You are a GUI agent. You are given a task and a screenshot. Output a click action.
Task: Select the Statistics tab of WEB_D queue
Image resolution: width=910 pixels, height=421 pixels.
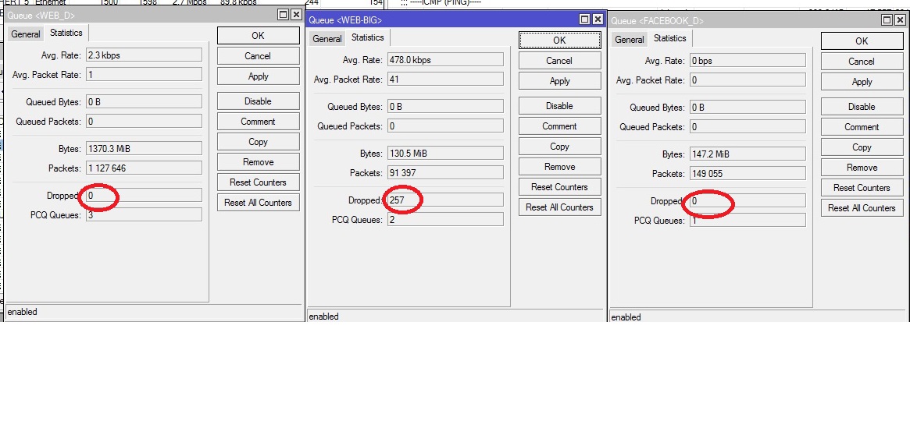[x=66, y=33]
